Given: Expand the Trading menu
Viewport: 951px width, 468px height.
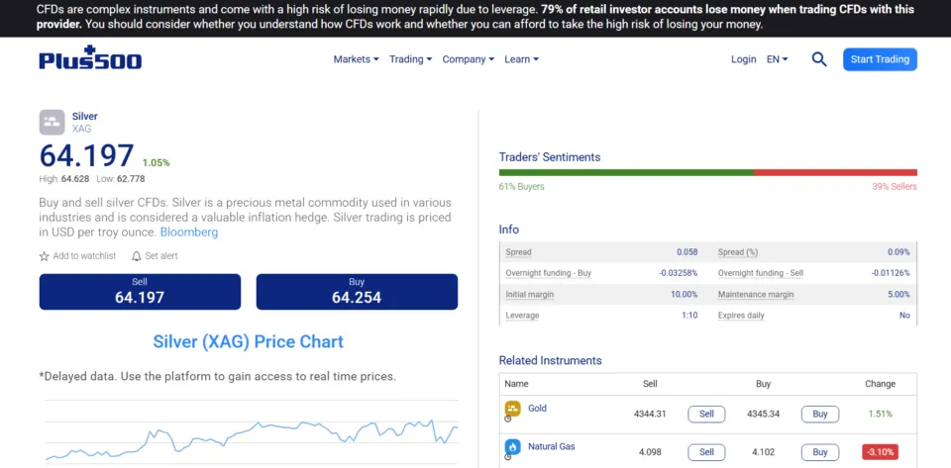Looking at the screenshot, I should [x=410, y=59].
